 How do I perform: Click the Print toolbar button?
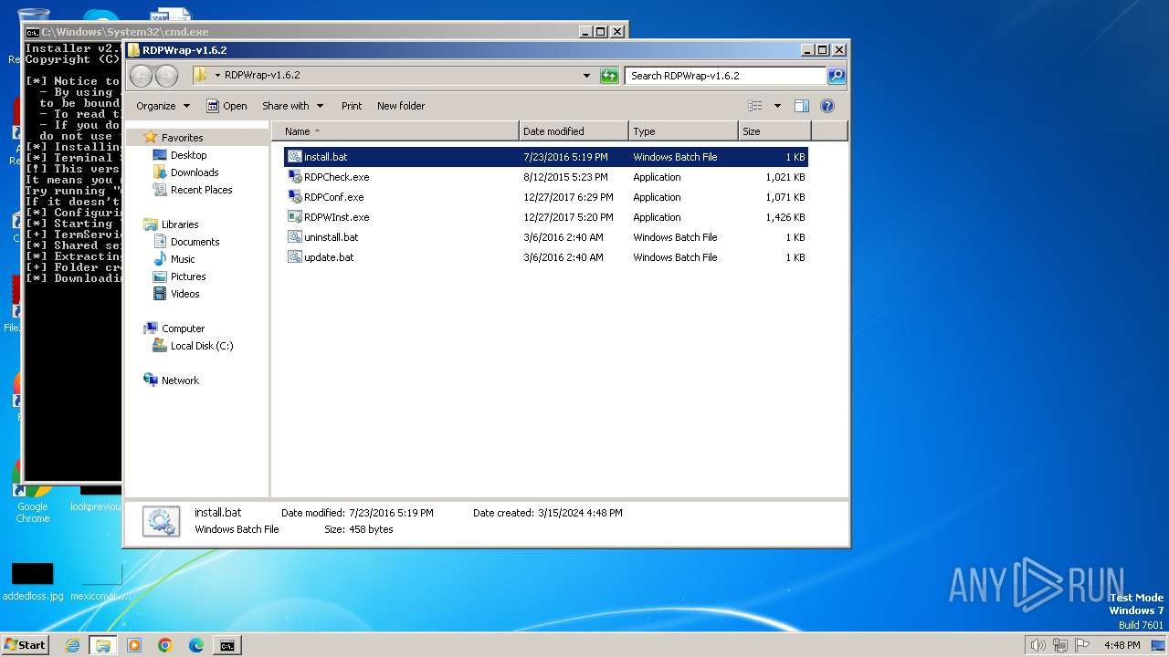(x=352, y=106)
